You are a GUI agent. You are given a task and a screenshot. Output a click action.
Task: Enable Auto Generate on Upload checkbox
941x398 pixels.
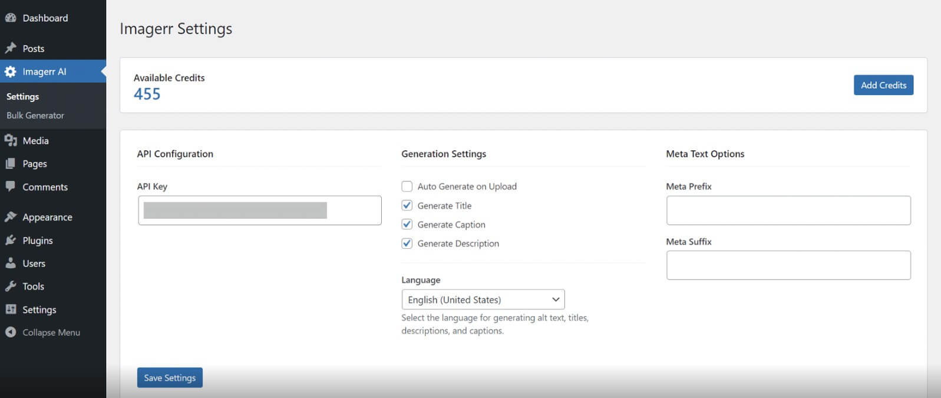click(407, 186)
